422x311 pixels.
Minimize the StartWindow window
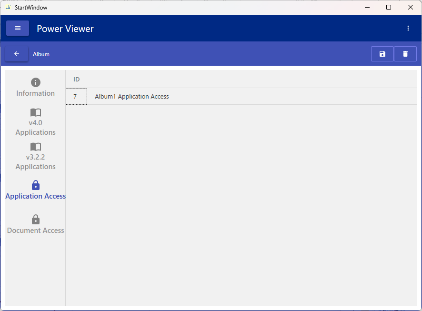tap(367, 7)
